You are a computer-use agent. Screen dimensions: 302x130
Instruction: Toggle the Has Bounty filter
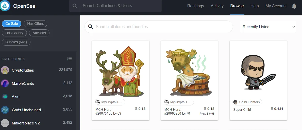pos(14,33)
